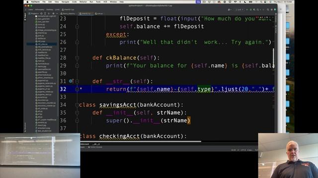Viewport: 318px width, 178px height.
Task: Click the battery status icon in menu bar
Action: pos(250,2)
